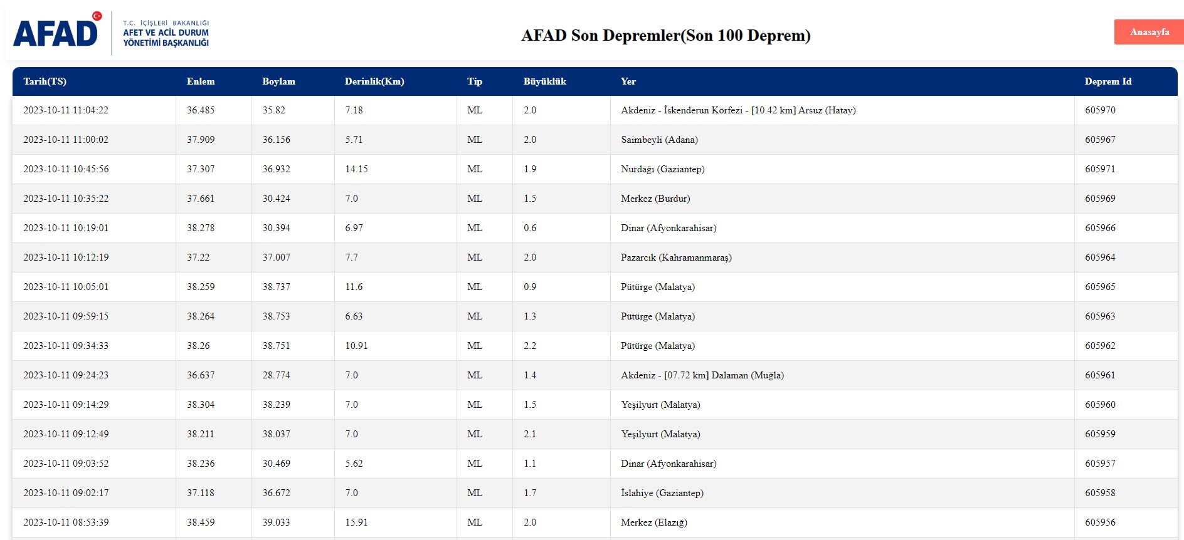The height and width of the screenshot is (540, 1184).
Task: Click Deprem Id 605970
Action: pos(1100,110)
